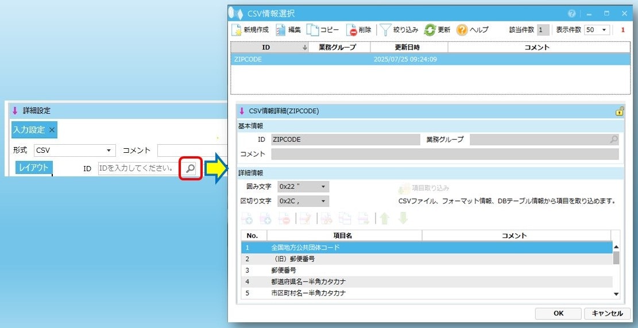Close the 入力設定 tab with its X

point(52,130)
